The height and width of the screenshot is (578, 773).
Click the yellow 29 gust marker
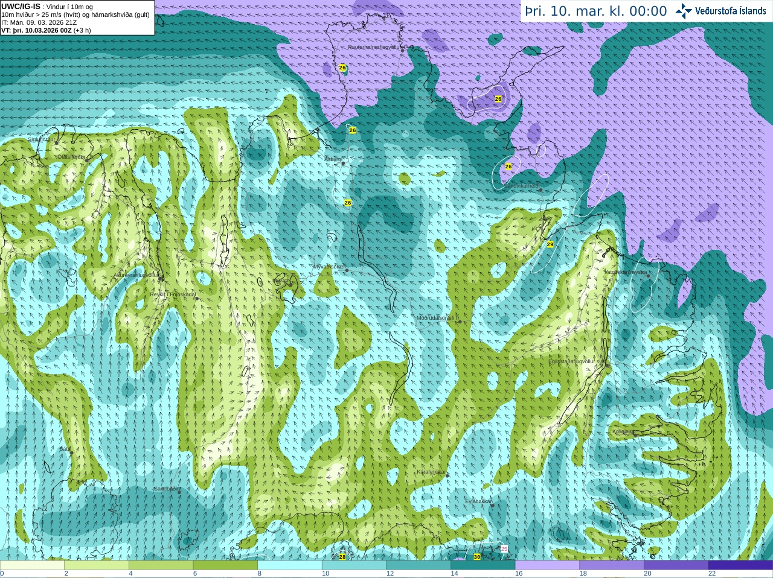[550, 244]
